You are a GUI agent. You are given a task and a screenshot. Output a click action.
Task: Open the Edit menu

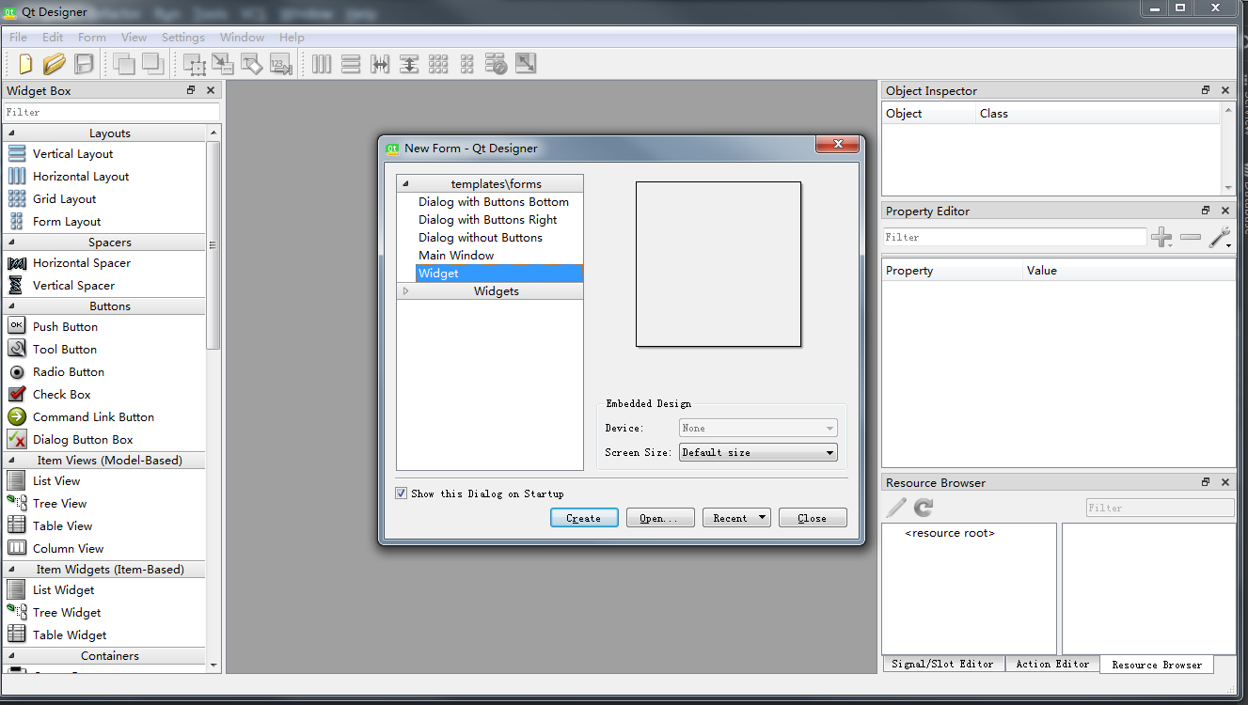[x=53, y=38]
